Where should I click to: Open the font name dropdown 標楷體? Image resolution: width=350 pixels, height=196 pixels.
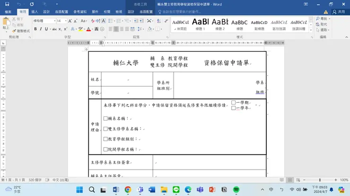(54, 21)
